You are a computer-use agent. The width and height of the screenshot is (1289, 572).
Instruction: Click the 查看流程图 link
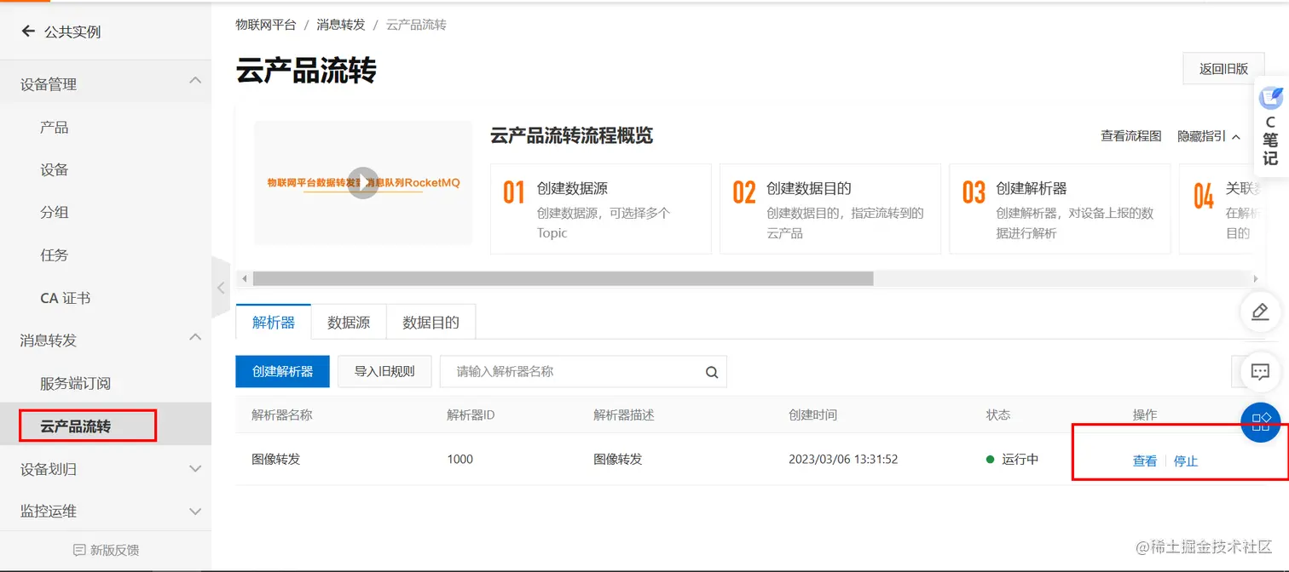pos(1131,136)
